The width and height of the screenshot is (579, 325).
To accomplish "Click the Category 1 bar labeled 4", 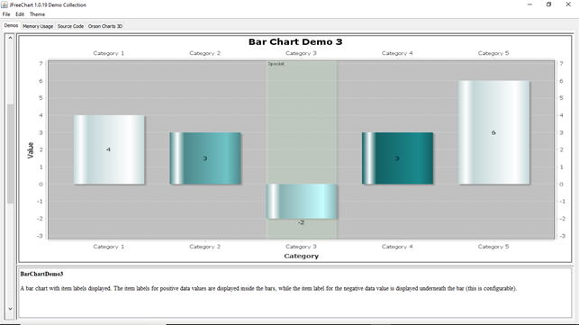I will [109, 149].
